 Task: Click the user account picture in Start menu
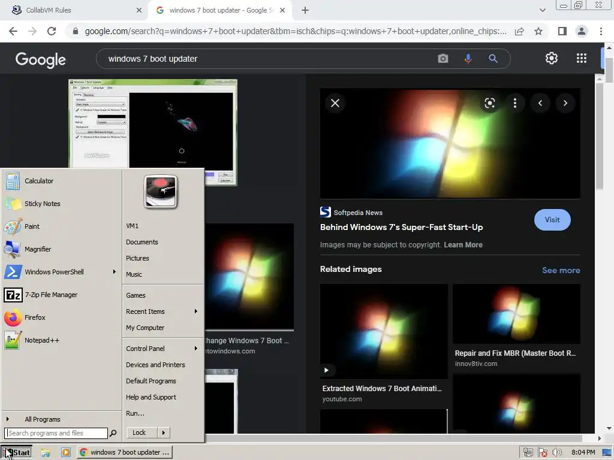161,192
